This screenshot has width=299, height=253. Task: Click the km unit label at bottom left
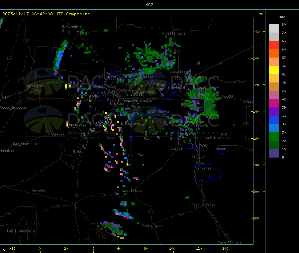click(5, 249)
